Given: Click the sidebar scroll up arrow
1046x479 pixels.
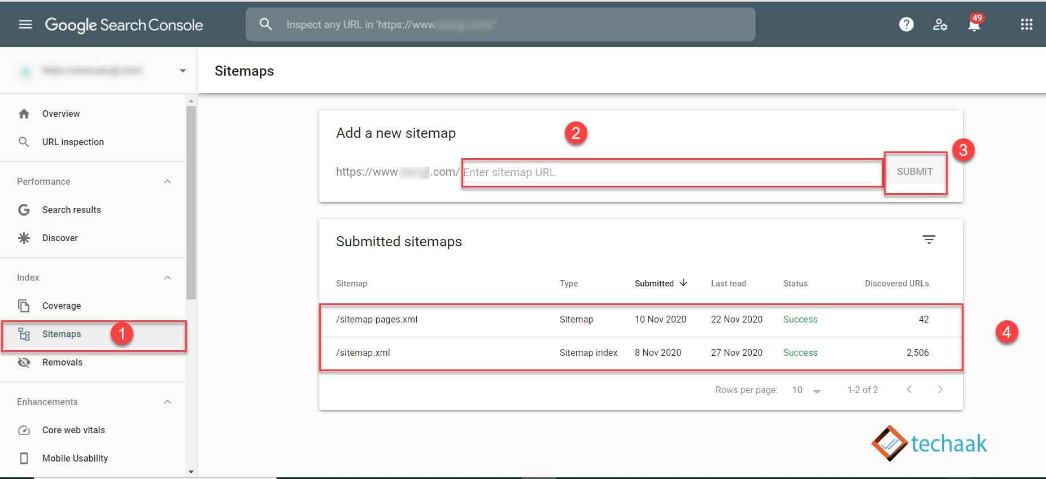Looking at the screenshot, I should [x=191, y=101].
